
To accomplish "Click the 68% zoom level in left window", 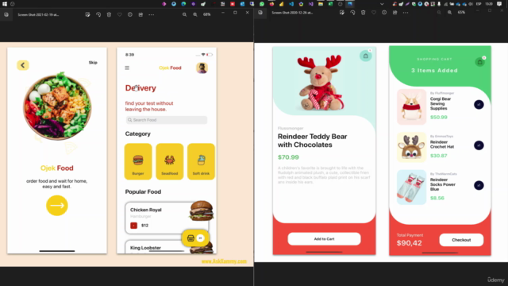I will click(206, 14).
